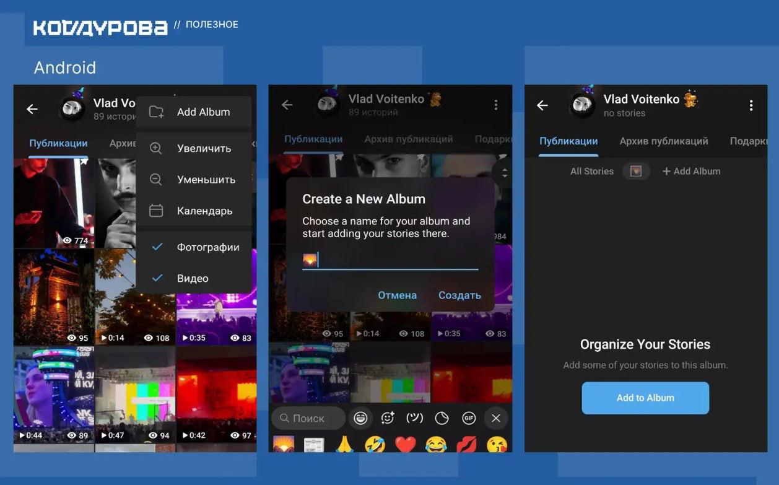Click the album name input field
The height and width of the screenshot is (485, 779).
[396, 260]
